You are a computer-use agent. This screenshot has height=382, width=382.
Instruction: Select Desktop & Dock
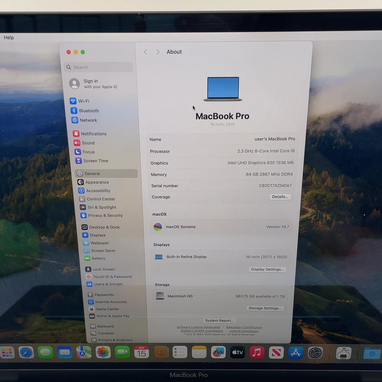click(101, 227)
